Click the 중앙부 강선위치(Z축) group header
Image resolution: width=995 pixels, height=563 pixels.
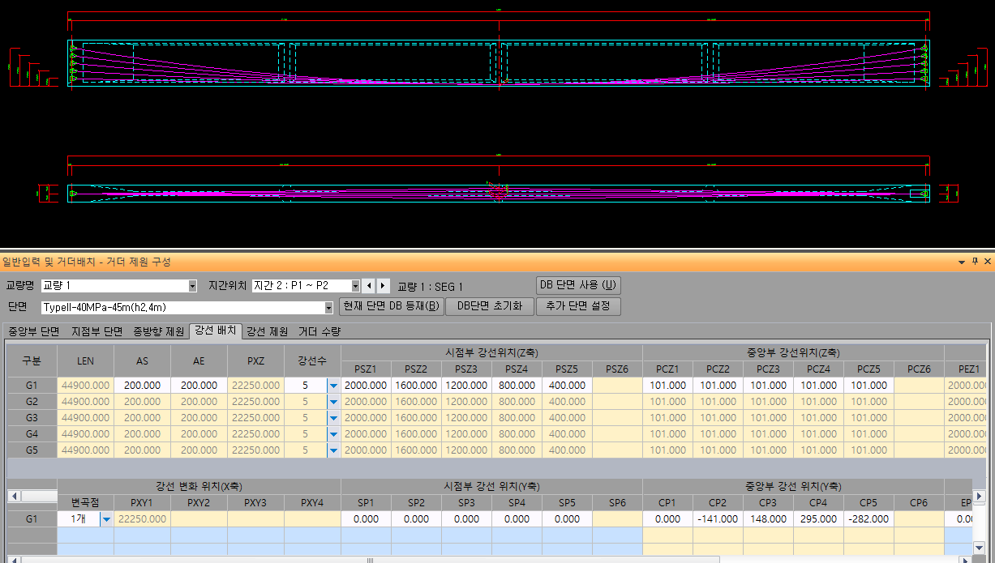793,352
